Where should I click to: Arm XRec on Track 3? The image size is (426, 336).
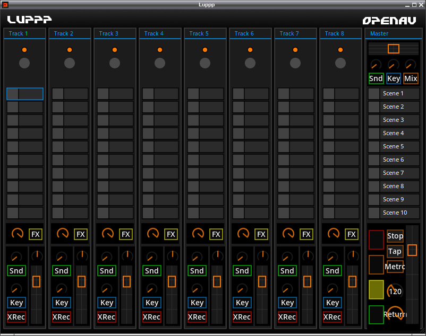click(x=106, y=317)
